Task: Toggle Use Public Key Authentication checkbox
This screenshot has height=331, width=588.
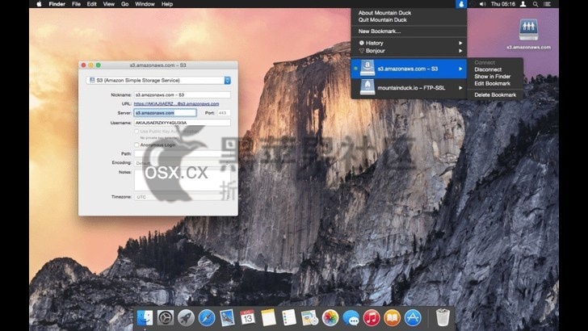Action: (136, 132)
